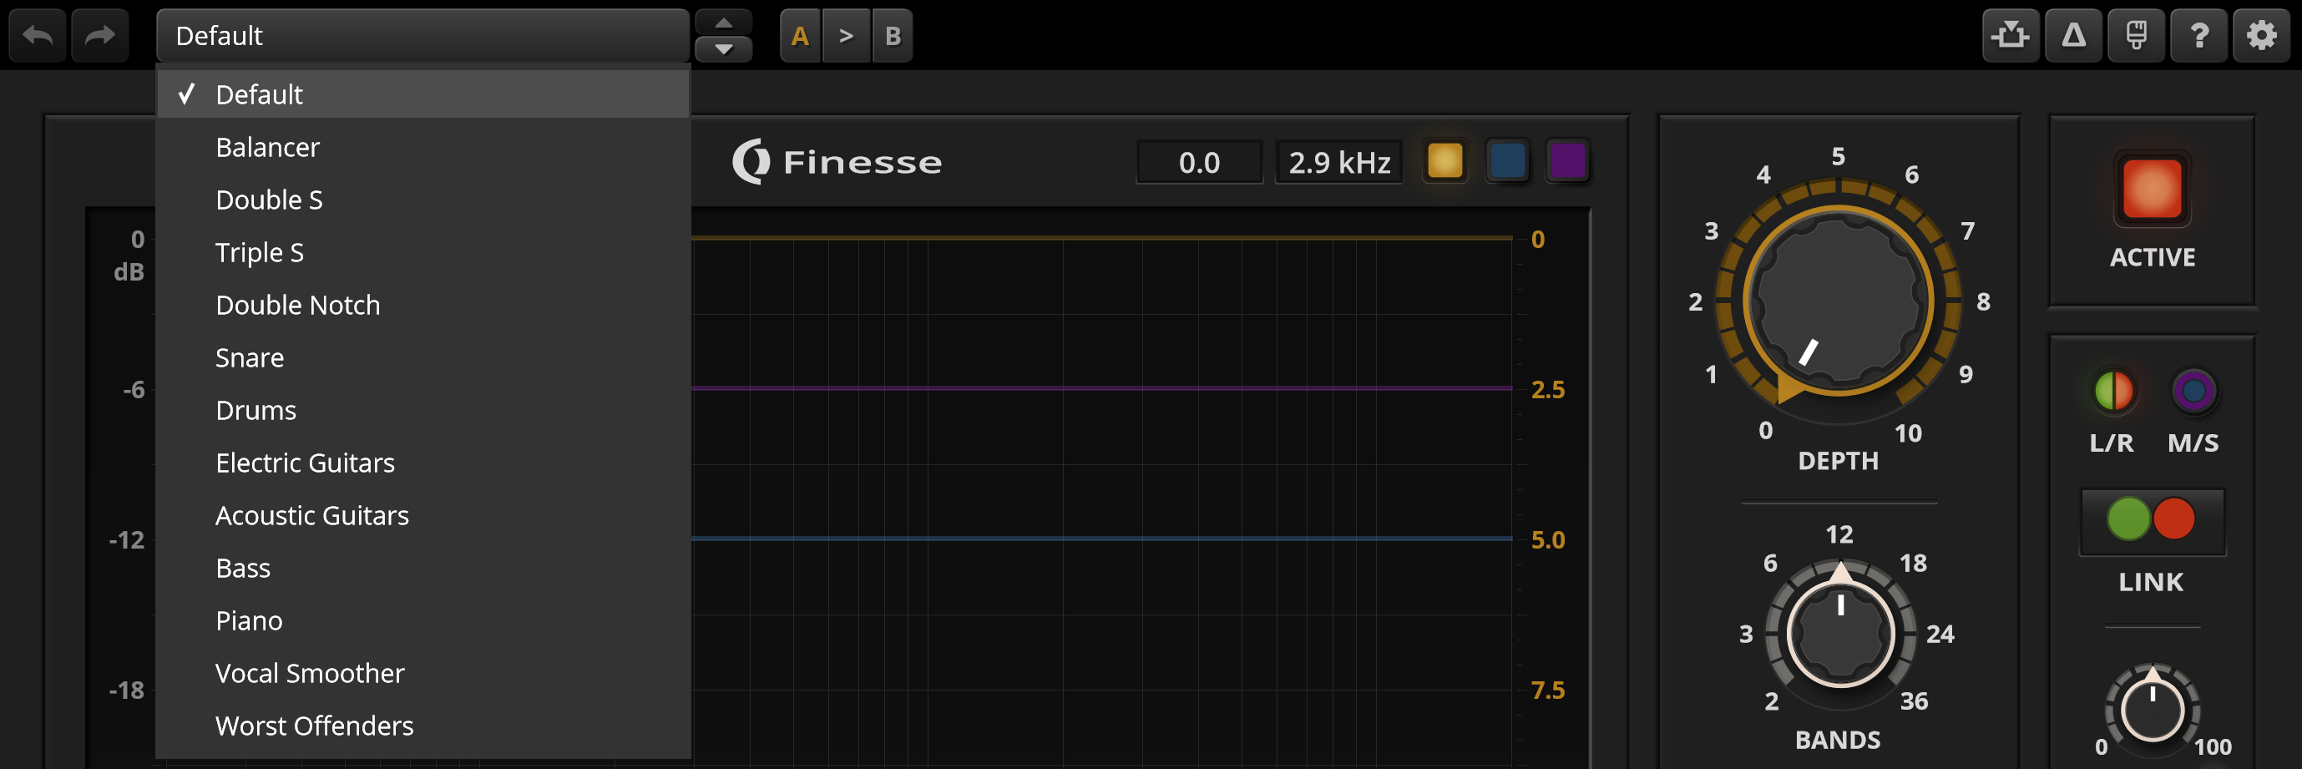Load the Bass preset

tap(423, 569)
